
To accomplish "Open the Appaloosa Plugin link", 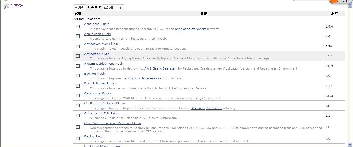I will [97, 24].
